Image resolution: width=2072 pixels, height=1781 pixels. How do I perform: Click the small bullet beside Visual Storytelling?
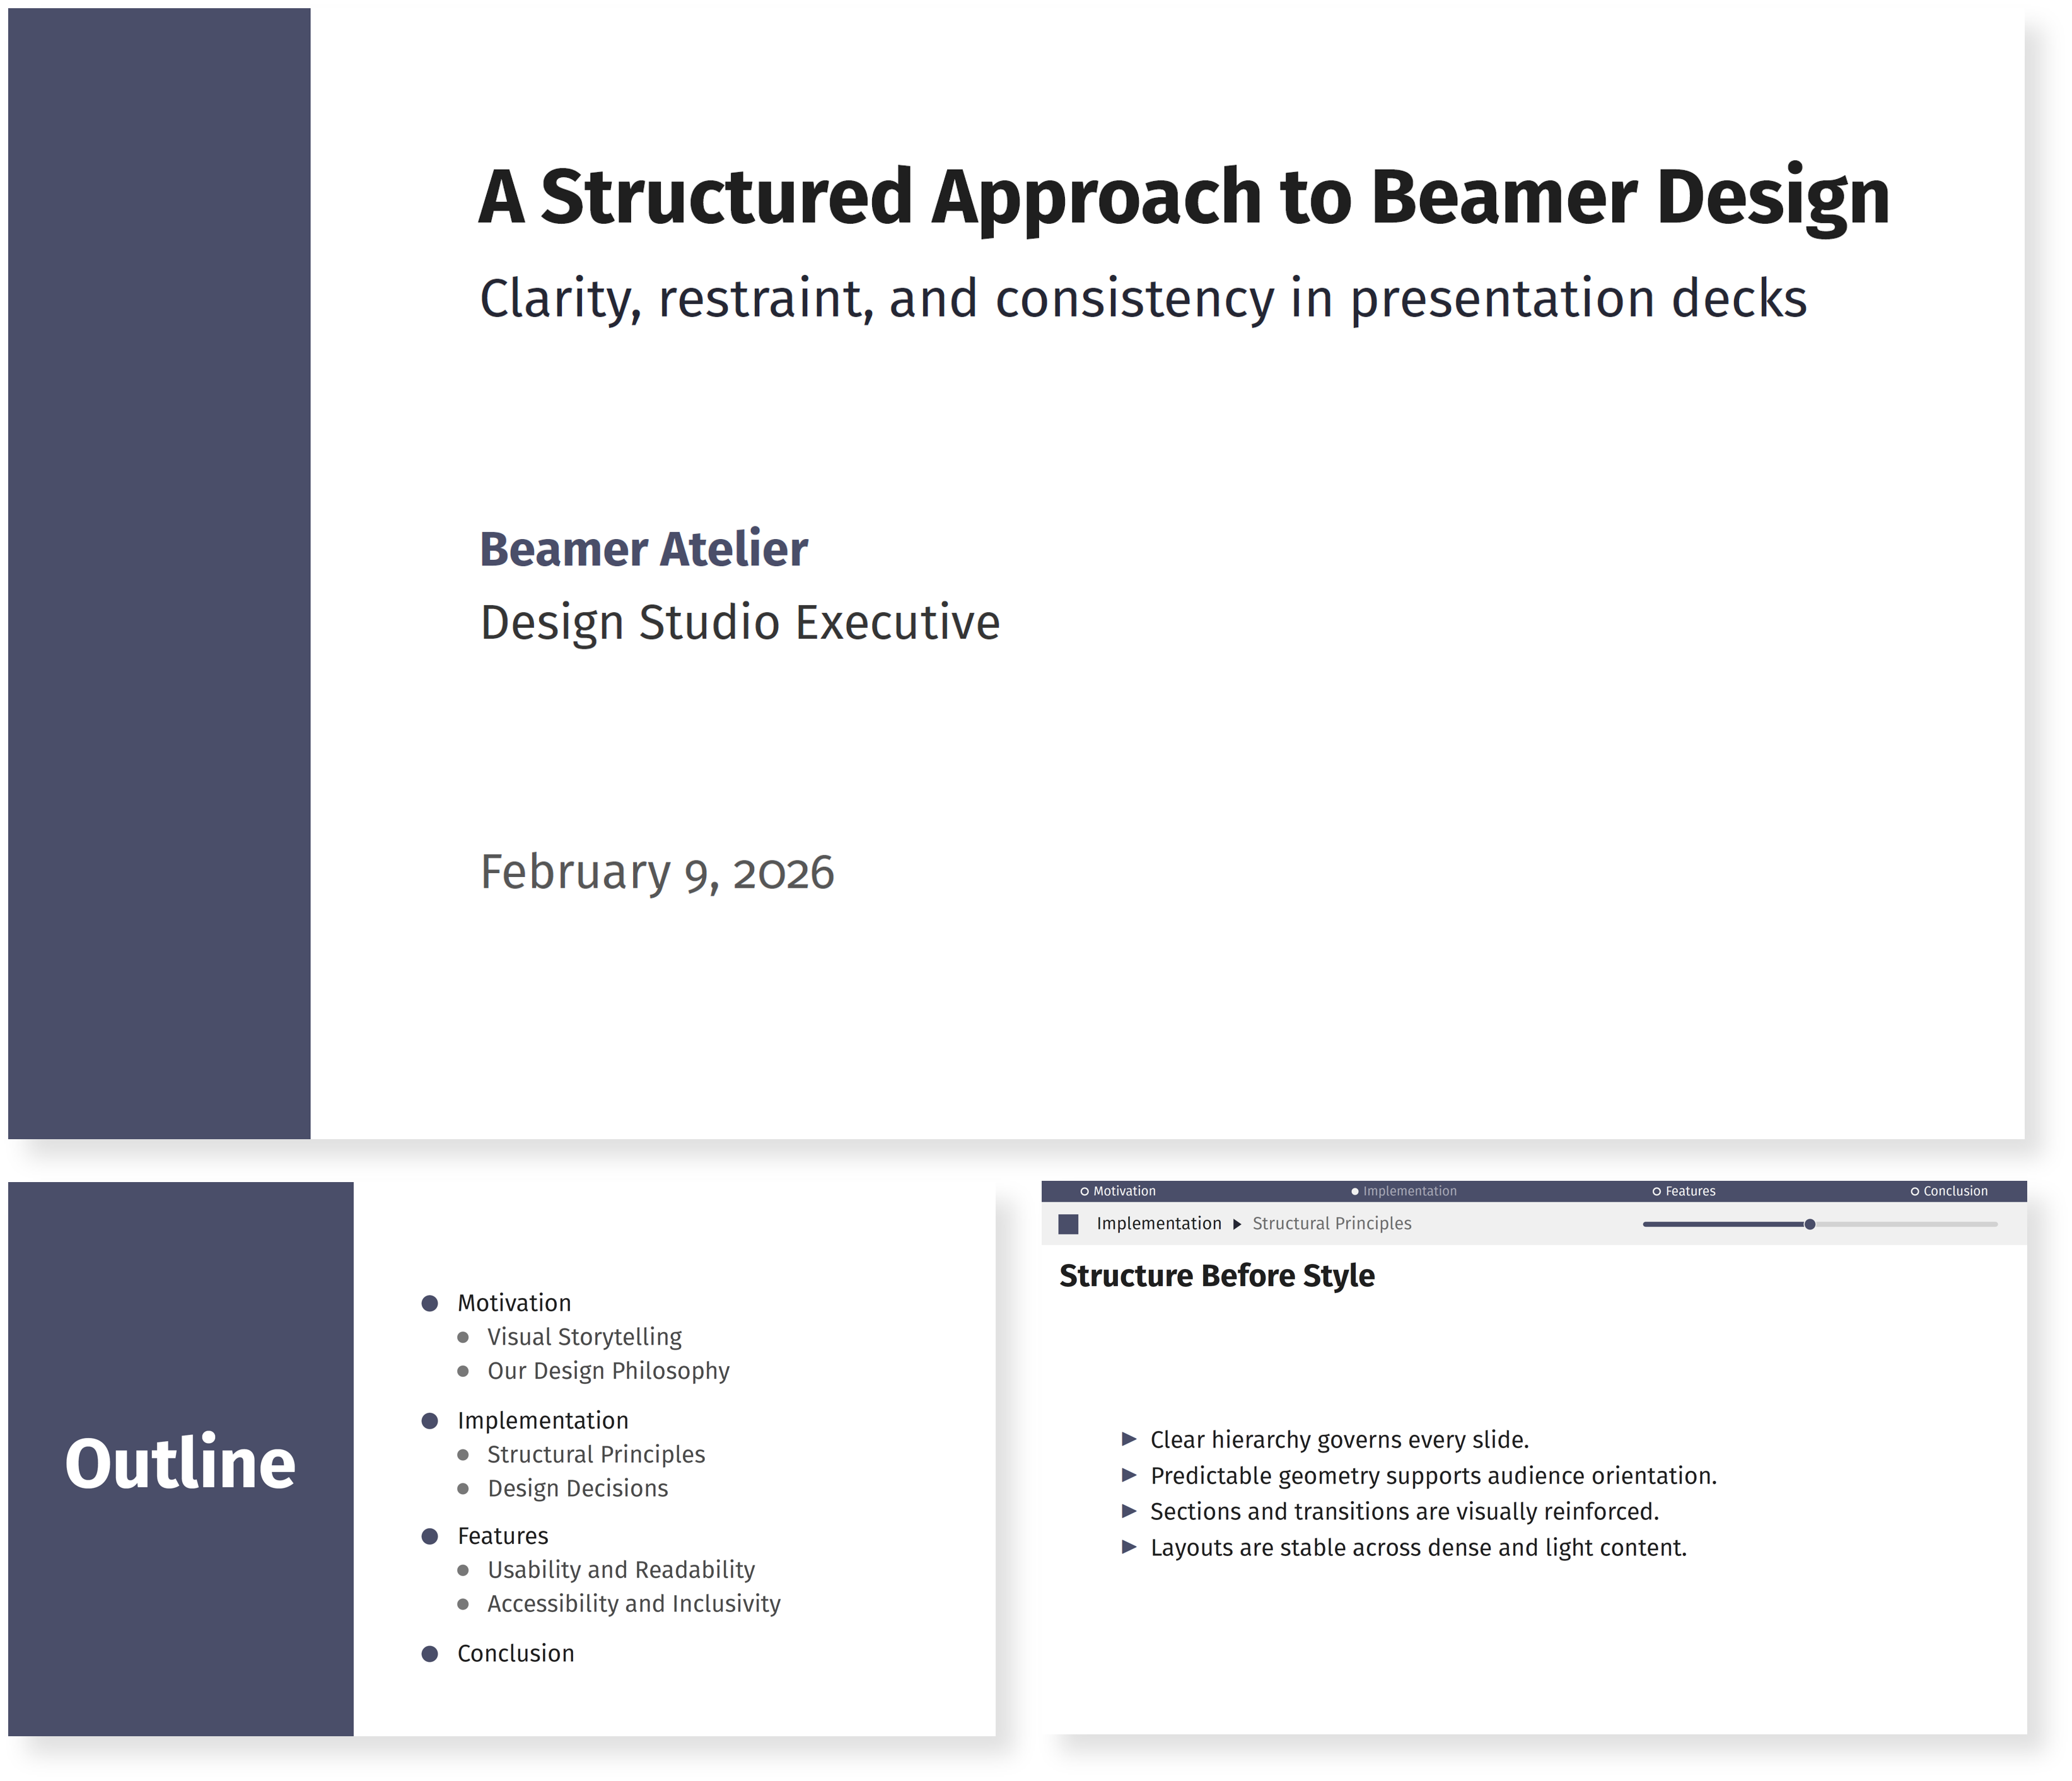(463, 1337)
